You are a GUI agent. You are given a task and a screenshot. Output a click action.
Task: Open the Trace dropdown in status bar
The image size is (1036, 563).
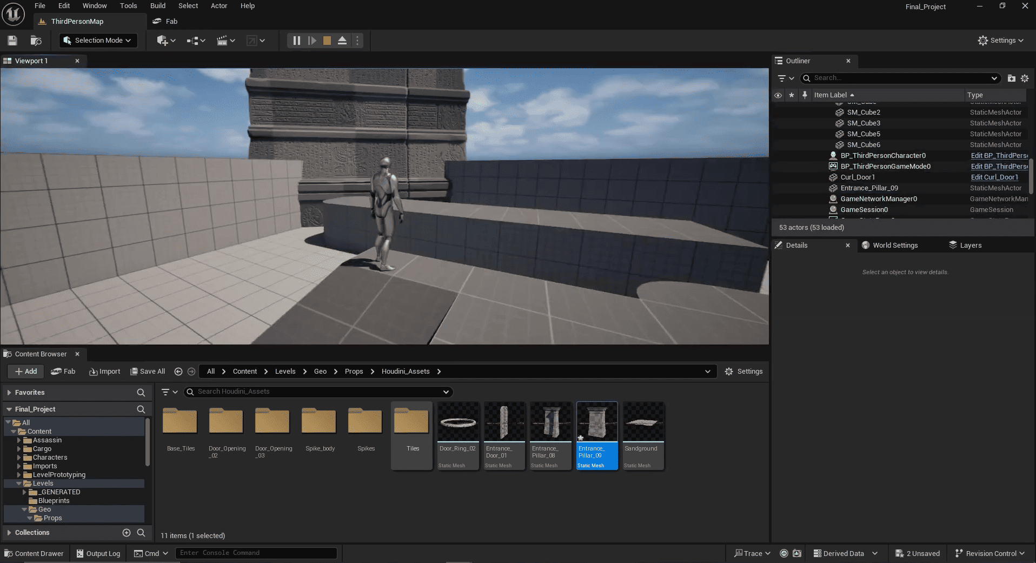click(x=752, y=553)
